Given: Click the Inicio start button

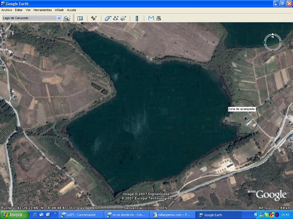Looking at the screenshot, I should click(x=15, y=215).
